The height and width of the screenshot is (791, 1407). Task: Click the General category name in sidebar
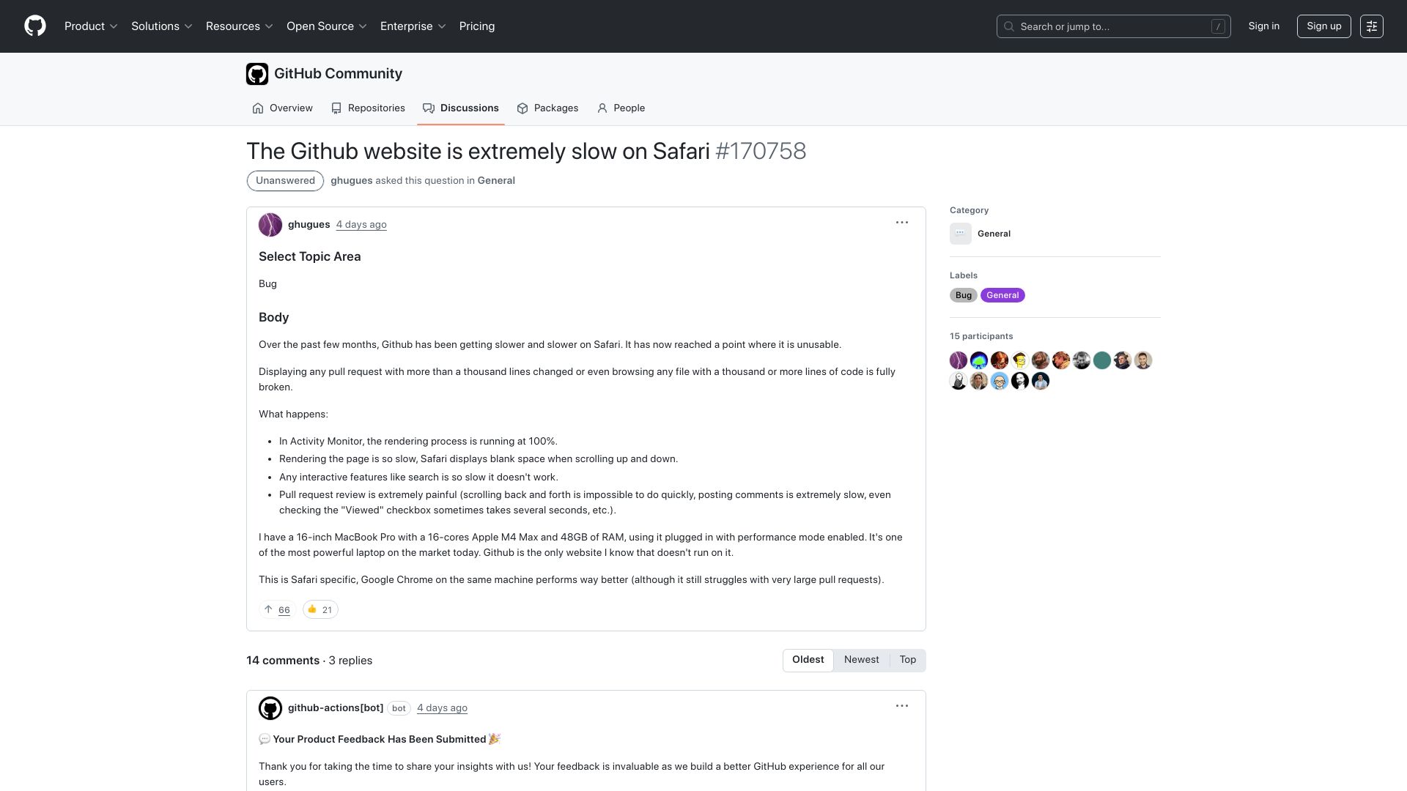994,234
